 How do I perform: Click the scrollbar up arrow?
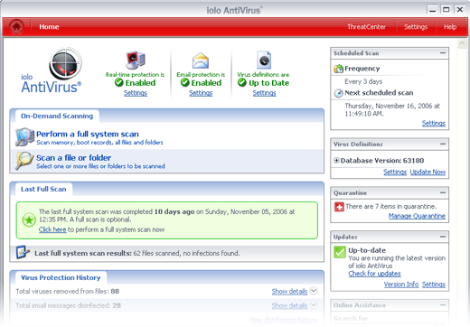click(462, 43)
